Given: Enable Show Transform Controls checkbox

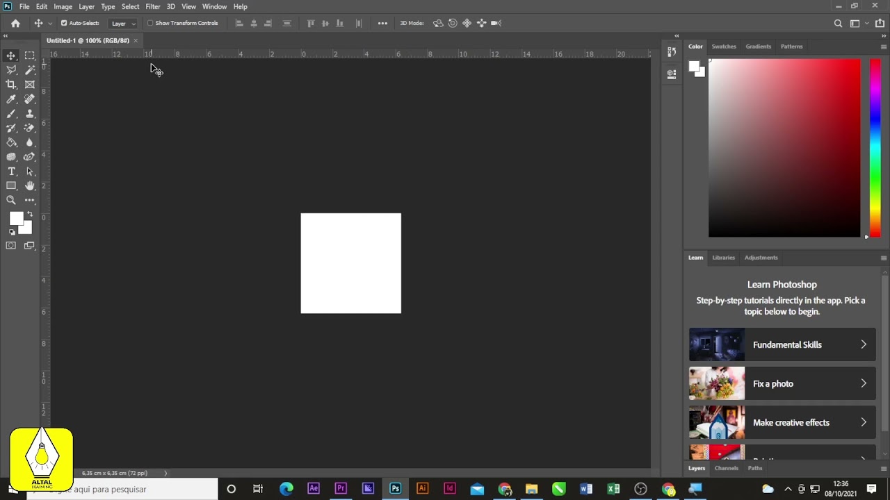Looking at the screenshot, I should tap(150, 23).
